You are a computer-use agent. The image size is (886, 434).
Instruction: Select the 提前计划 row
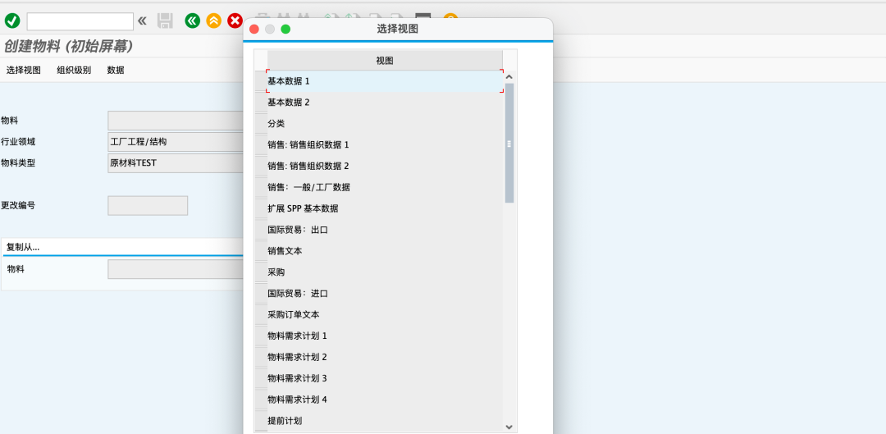tap(385, 421)
